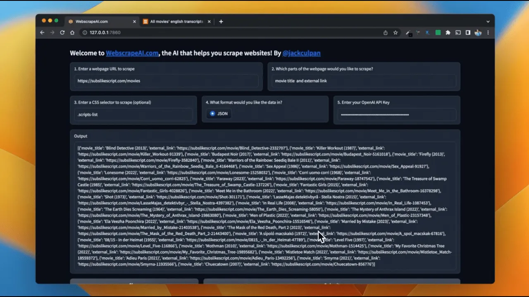Close the All movies' english transcripts tab

(209, 21)
